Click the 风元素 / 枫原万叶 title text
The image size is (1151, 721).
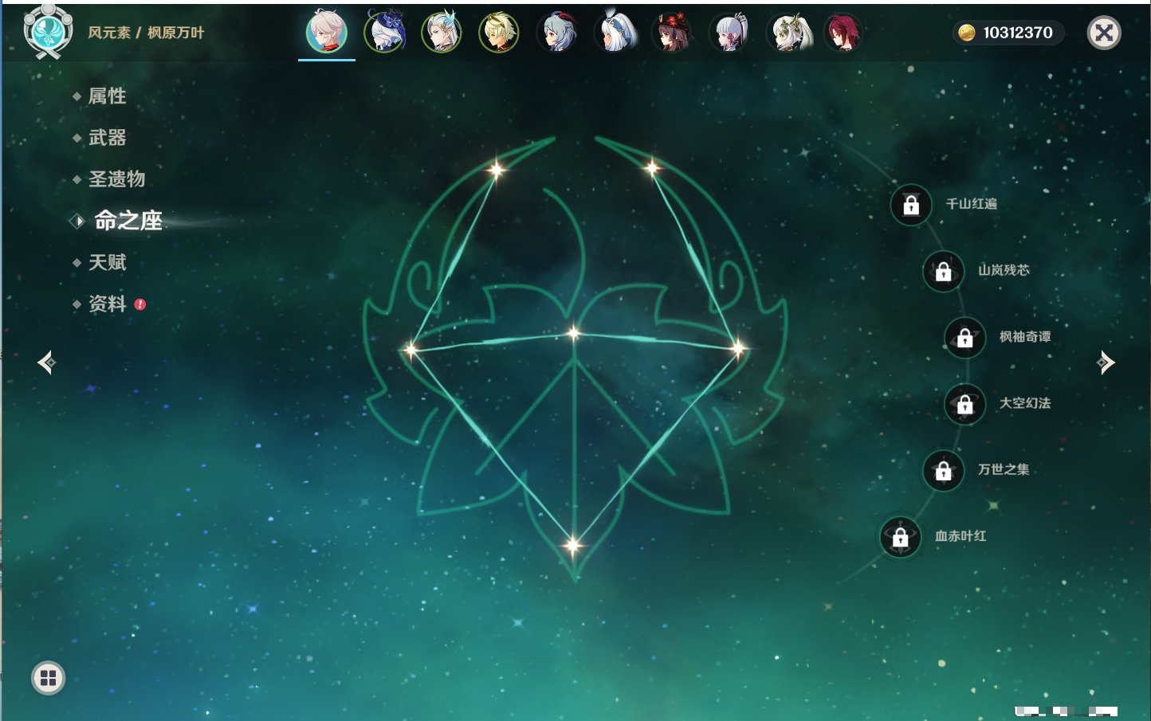pyautogui.click(x=146, y=33)
